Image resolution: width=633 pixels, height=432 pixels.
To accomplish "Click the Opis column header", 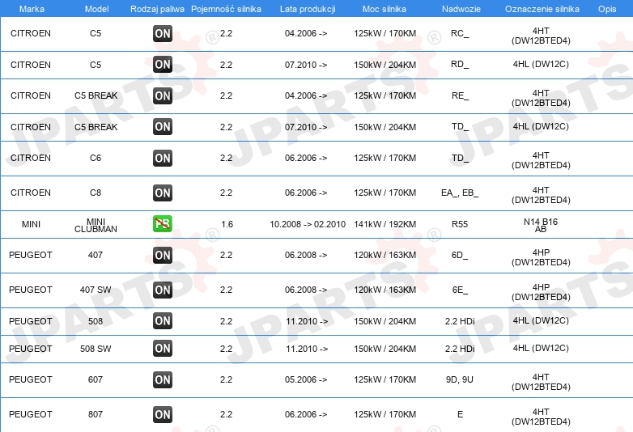I will click(607, 9).
